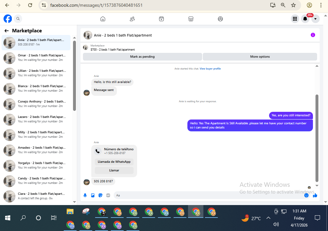The width and height of the screenshot is (328, 231).
Task: Open the Marketplace storefront tab
Action: tap(191, 19)
